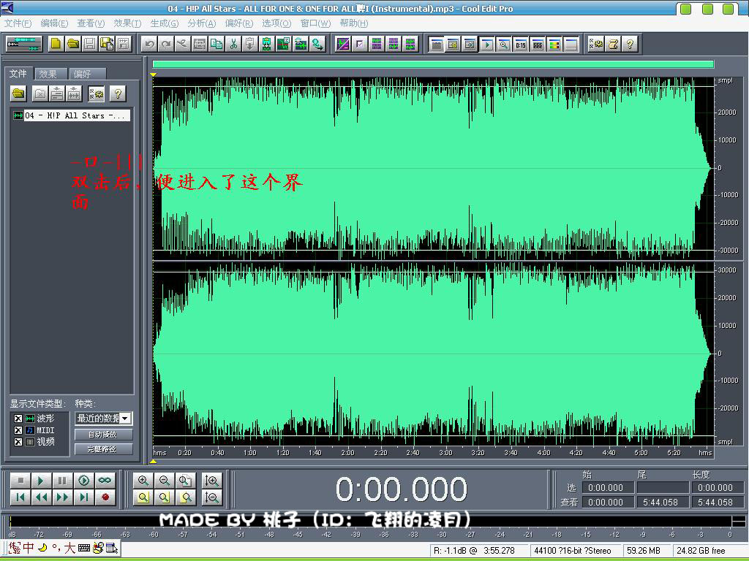Open the 帮助(H) menu
This screenshot has height=561, width=749.
[x=354, y=23]
